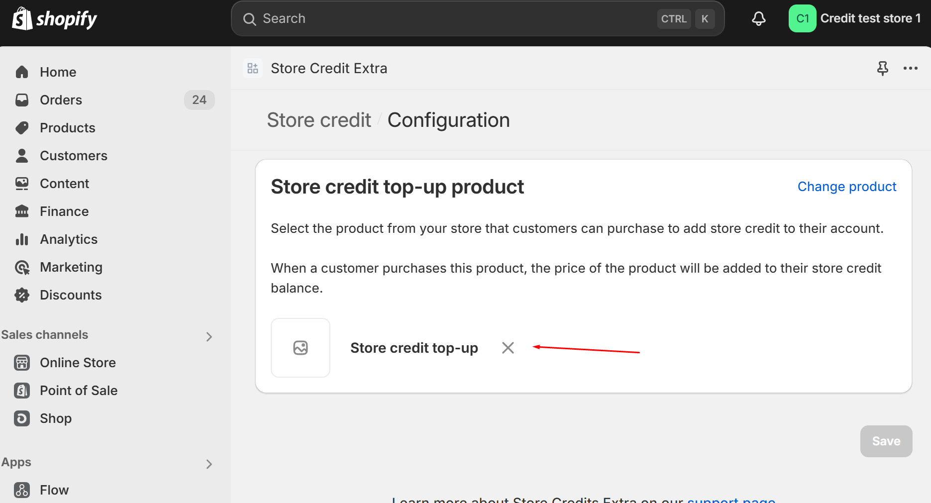Open the notifications bell

click(x=758, y=19)
